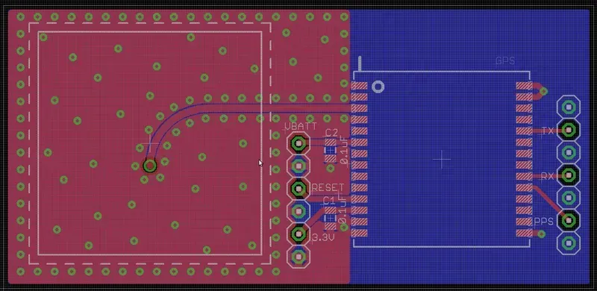
Task: Select the GPS module's first left-side pad
Action: pyautogui.click(x=360, y=86)
